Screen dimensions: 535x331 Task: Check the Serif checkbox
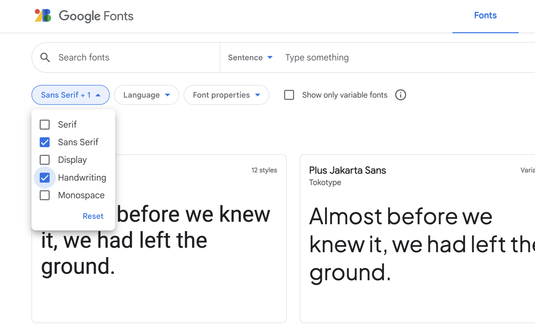[45, 125]
